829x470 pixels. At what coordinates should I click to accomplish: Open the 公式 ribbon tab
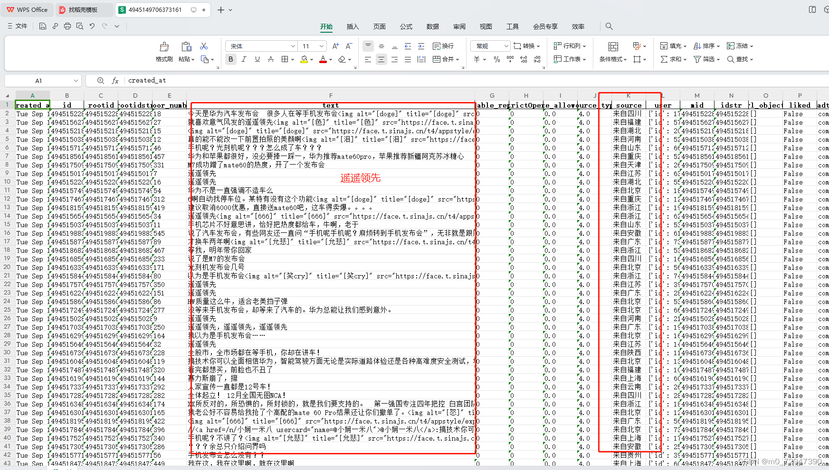tap(406, 27)
